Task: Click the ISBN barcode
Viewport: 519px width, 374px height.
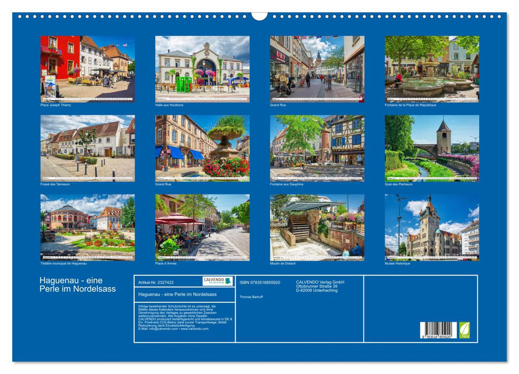Action: click(x=438, y=330)
